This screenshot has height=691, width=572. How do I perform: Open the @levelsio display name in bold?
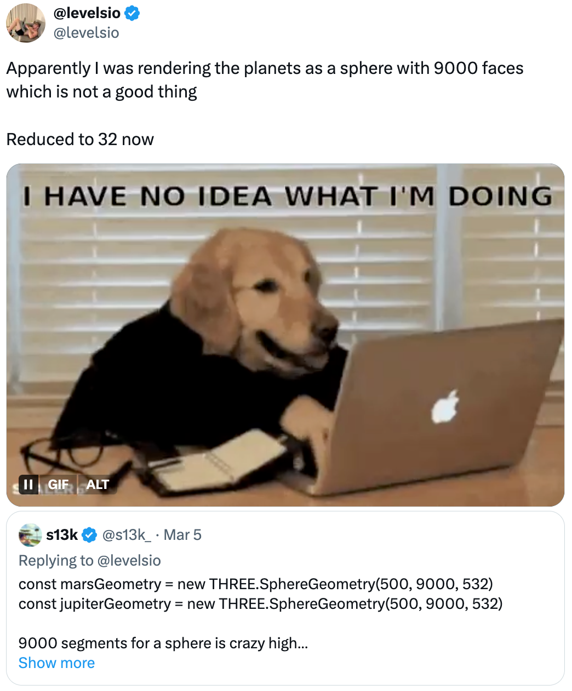[87, 13]
